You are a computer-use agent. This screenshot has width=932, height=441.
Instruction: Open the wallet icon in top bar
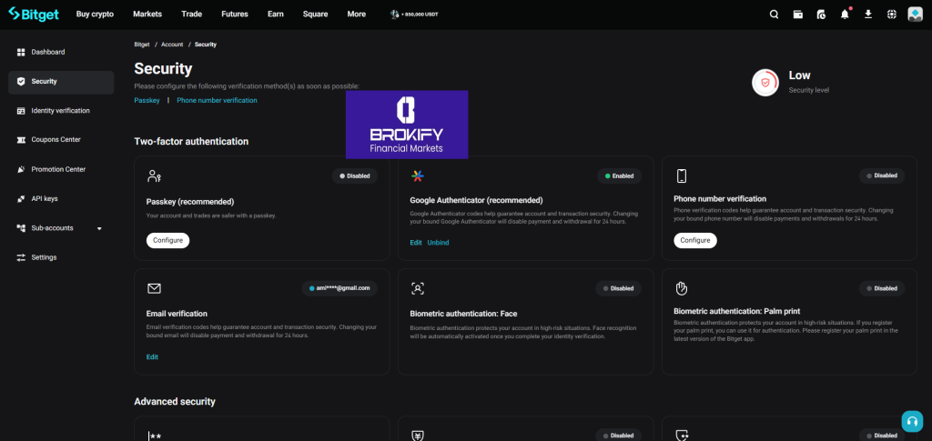point(798,15)
